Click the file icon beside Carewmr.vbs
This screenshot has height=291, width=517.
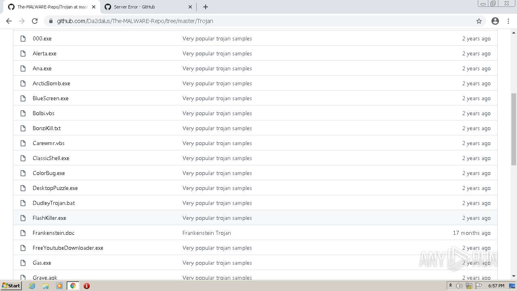click(23, 143)
